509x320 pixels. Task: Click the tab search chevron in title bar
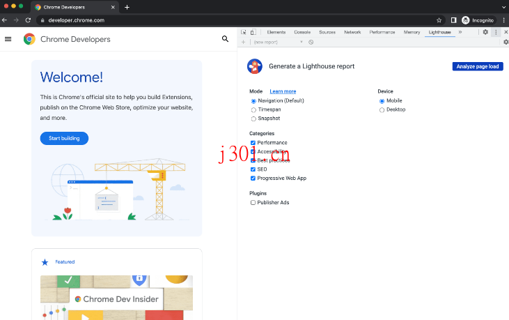[x=503, y=7]
